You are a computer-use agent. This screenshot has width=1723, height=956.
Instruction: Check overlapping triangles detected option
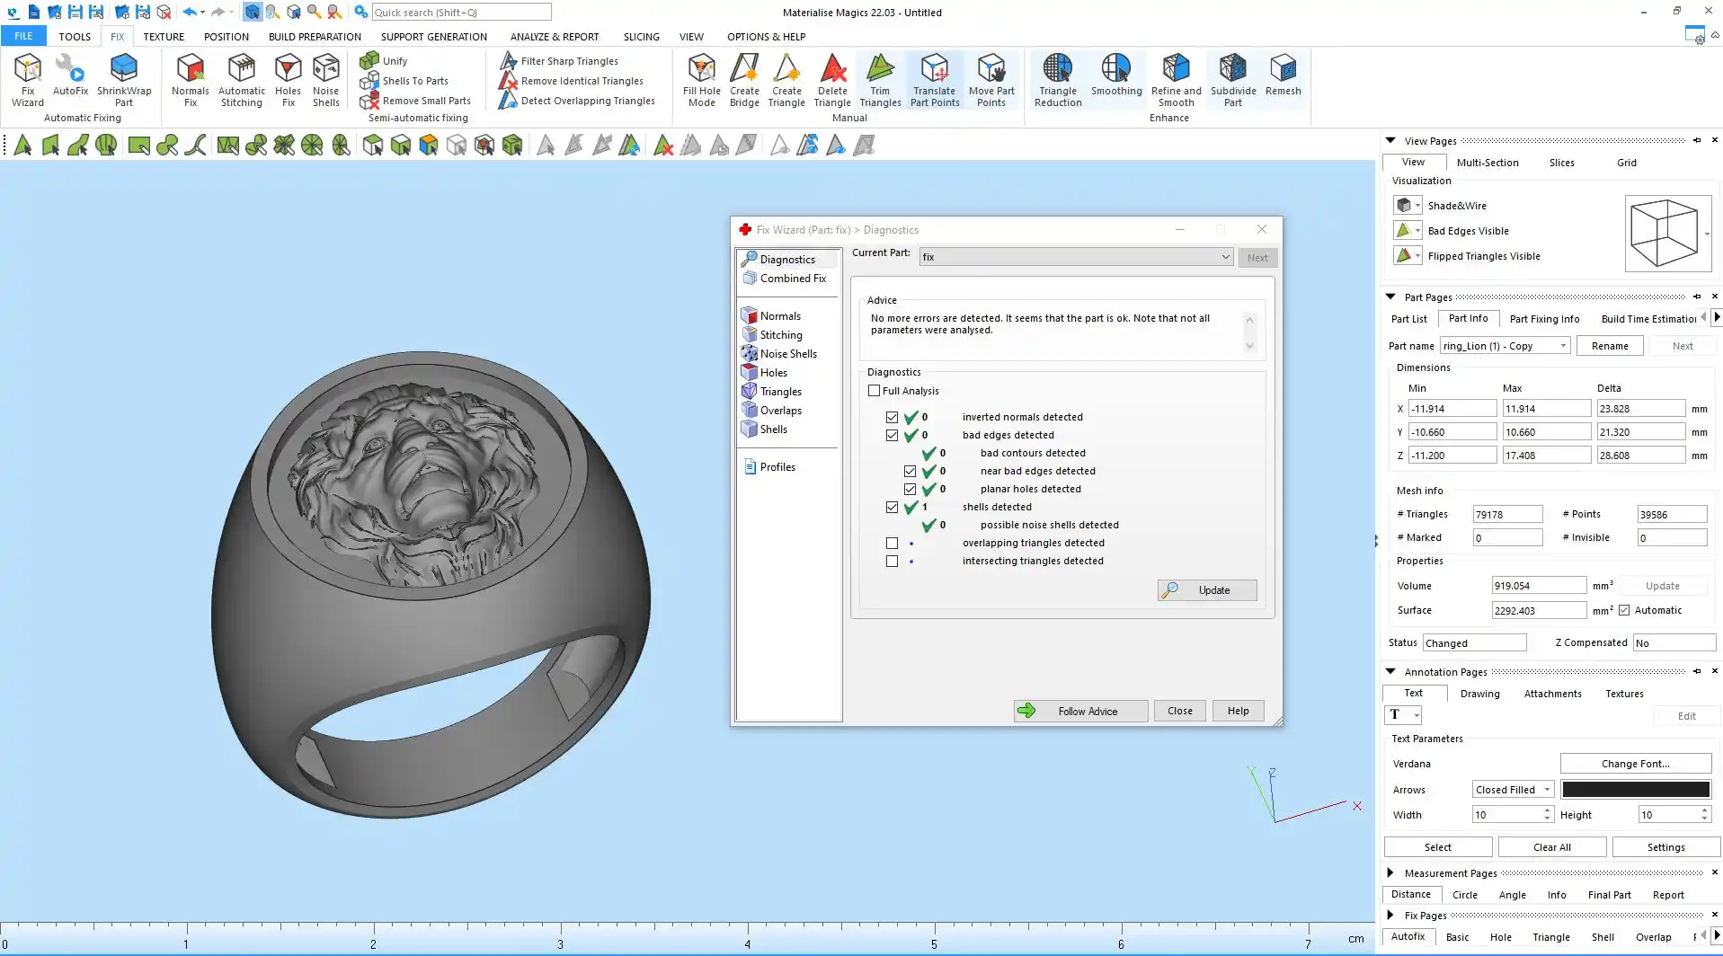892,543
